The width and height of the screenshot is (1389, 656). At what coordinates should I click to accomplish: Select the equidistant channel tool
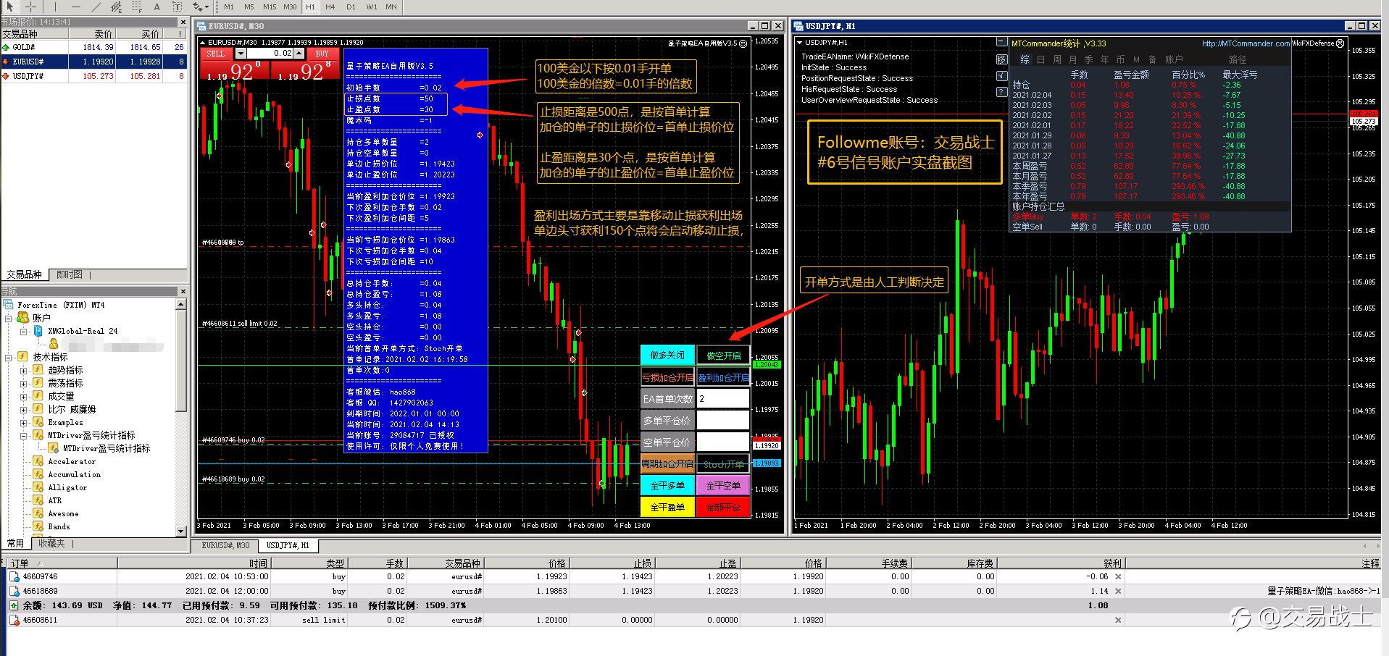pyautogui.click(x=116, y=7)
